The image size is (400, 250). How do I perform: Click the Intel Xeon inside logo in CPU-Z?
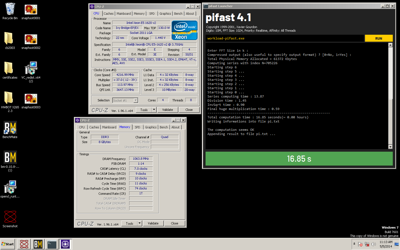(x=184, y=30)
